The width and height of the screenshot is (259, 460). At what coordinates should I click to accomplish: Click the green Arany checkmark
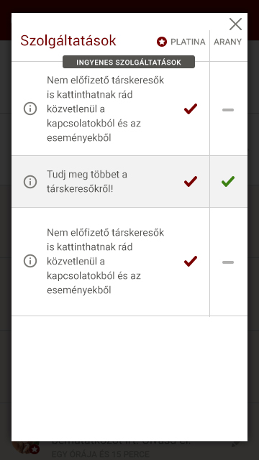coord(228,181)
